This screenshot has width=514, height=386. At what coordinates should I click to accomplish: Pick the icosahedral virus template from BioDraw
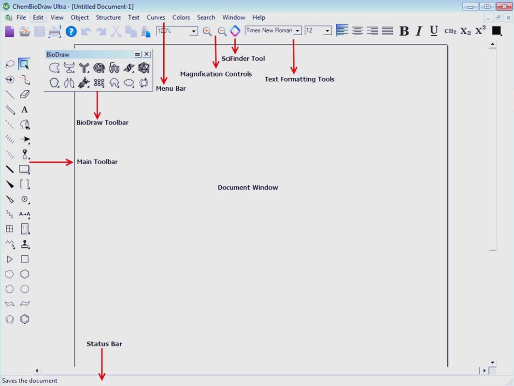click(143, 68)
